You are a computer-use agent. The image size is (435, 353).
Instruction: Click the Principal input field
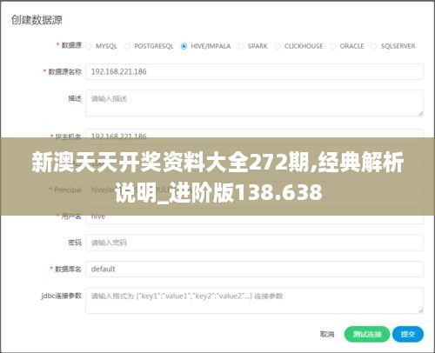[x=254, y=190]
